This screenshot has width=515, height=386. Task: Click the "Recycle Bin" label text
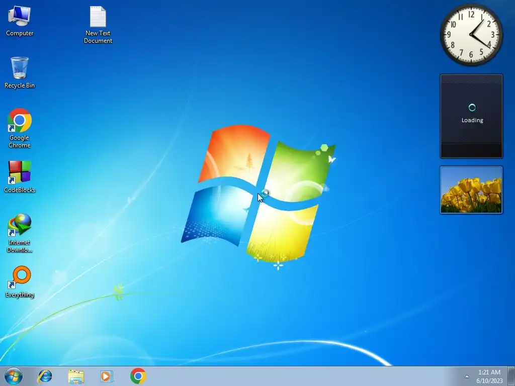(20, 85)
